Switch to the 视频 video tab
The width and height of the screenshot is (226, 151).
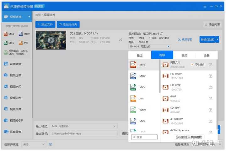tap(162, 55)
